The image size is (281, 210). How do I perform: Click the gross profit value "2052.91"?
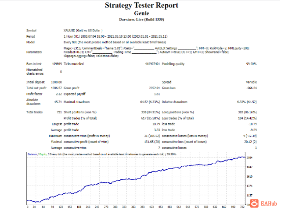coord(154,88)
